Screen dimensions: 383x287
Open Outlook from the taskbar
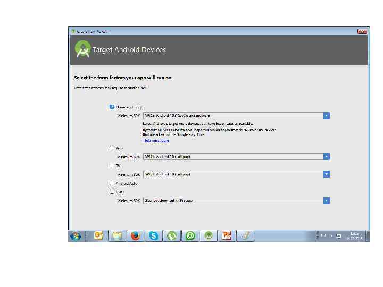98,236
